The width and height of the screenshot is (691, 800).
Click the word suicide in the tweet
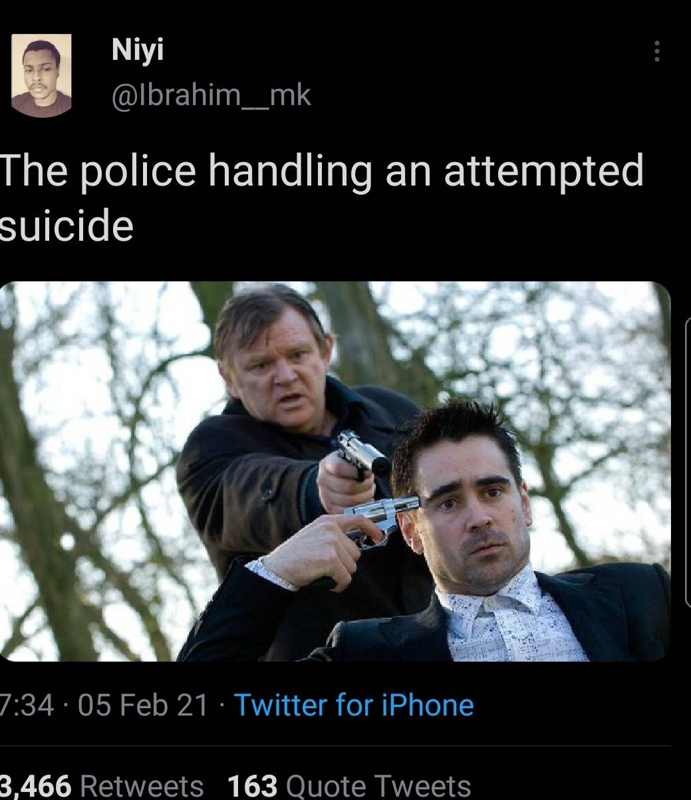[67, 226]
